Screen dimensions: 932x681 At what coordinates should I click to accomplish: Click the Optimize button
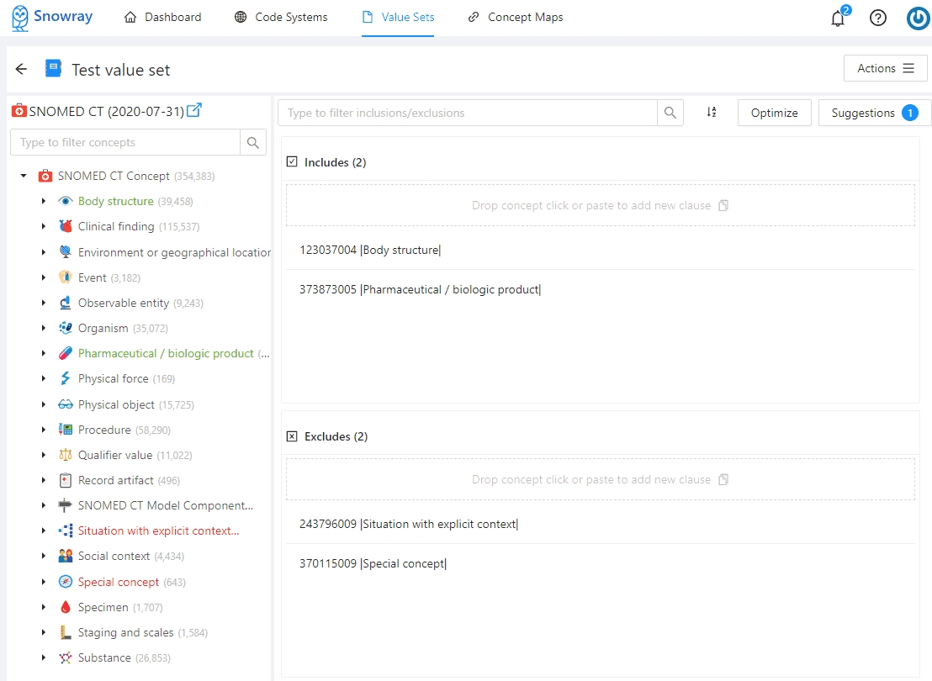click(x=774, y=113)
